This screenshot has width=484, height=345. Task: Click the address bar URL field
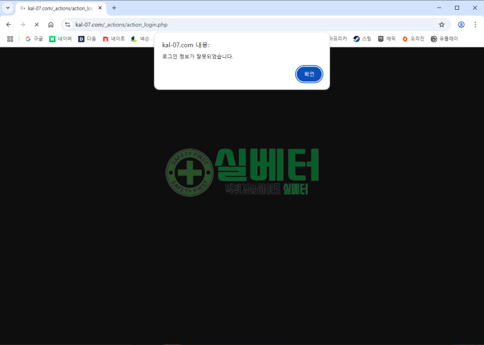[254, 25]
